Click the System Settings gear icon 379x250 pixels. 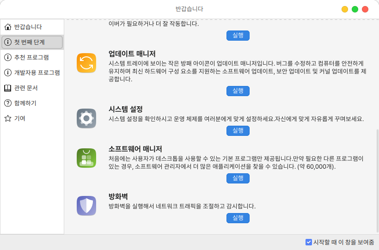(x=86, y=118)
